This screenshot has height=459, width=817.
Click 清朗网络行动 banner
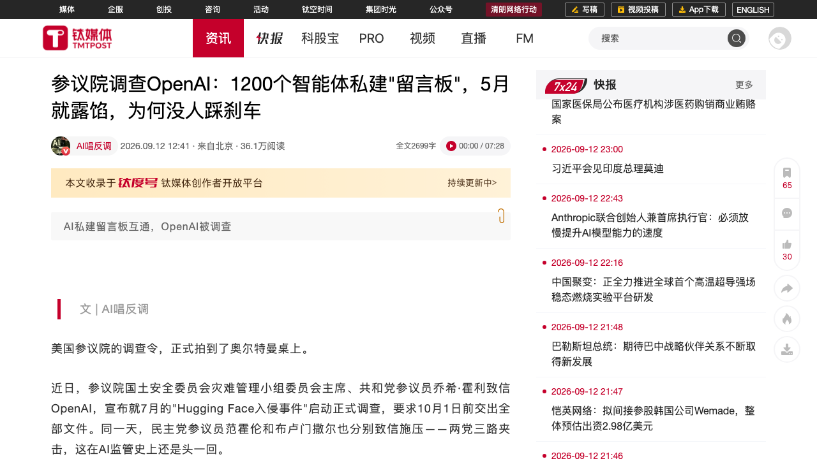pyautogui.click(x=514, y=10)
